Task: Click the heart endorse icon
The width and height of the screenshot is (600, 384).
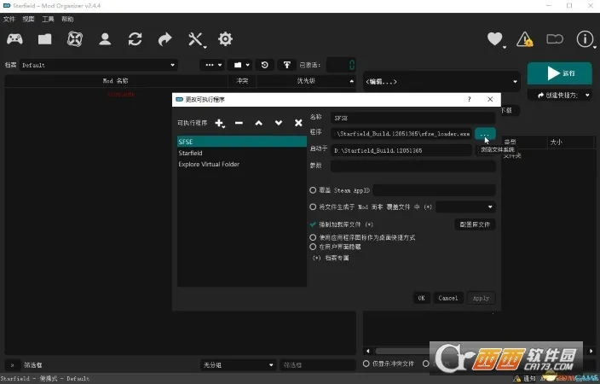Action: (x=494, y=39)
